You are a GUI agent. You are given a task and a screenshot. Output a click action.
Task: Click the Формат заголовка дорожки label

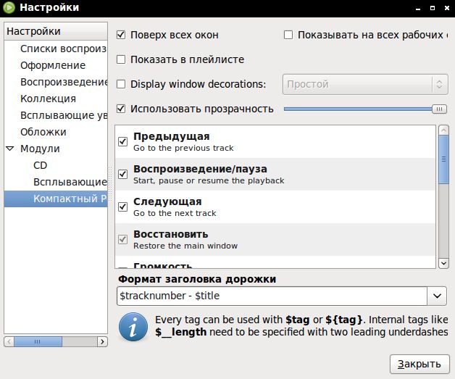[197, 279]
